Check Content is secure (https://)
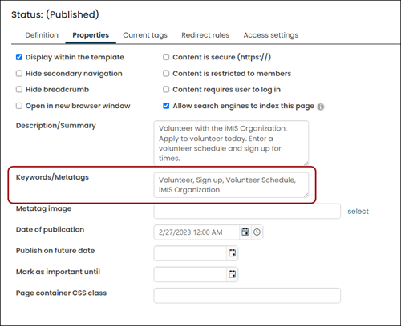The height and width of the screenshot is (327, 401). pos(166,57)
